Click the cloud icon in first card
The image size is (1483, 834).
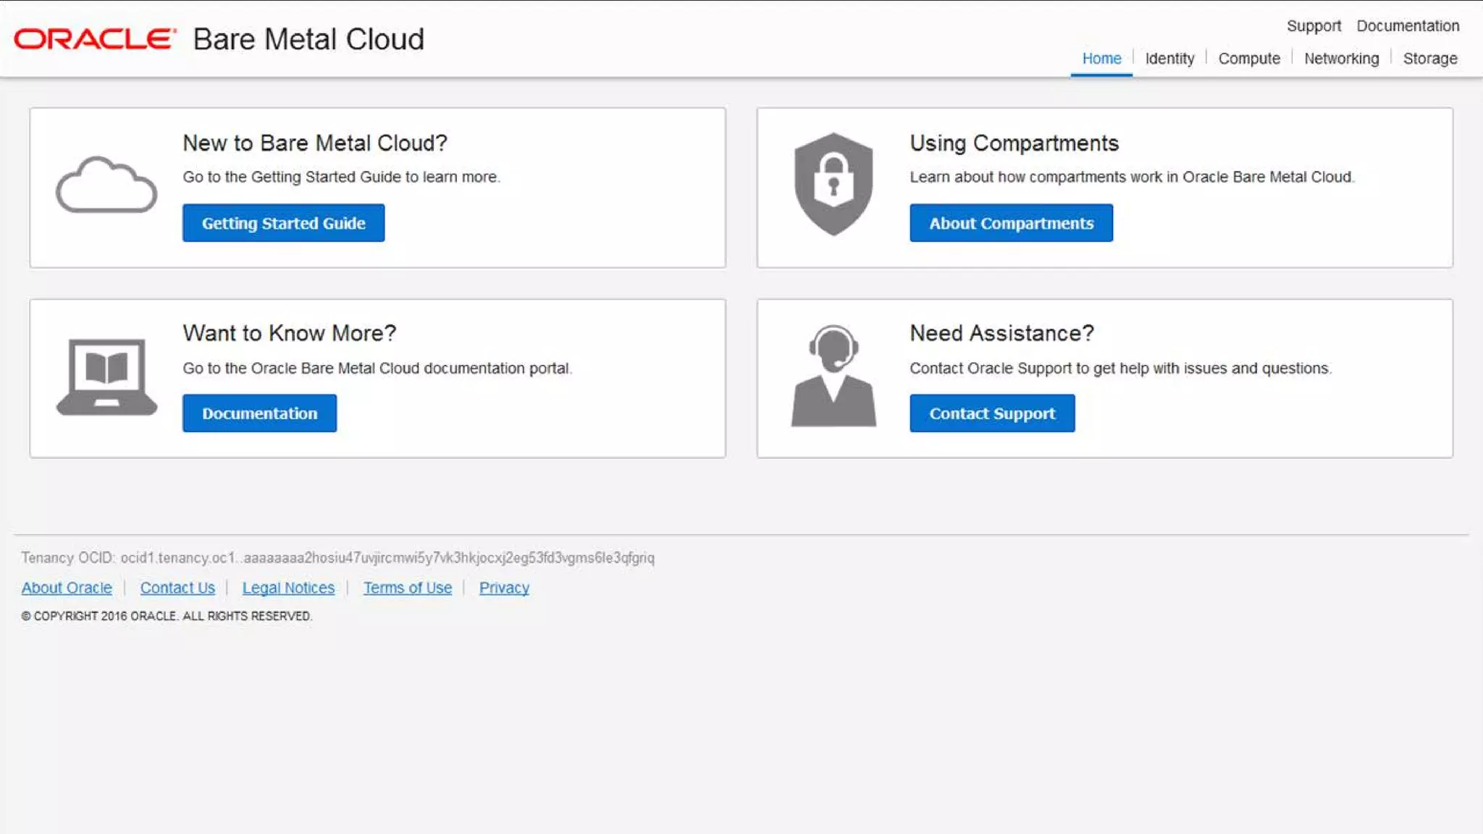(x=106, y=185)
